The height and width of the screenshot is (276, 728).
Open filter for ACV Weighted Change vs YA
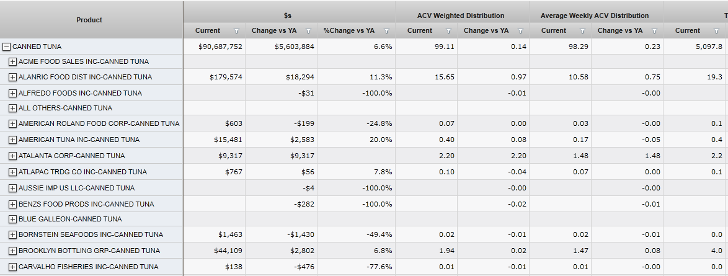pyautogui.click(x=520, y=31)
